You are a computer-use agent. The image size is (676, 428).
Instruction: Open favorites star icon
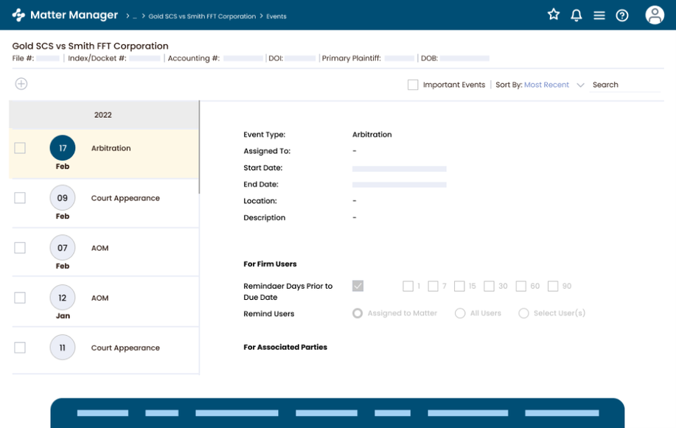tap(554, 15)
